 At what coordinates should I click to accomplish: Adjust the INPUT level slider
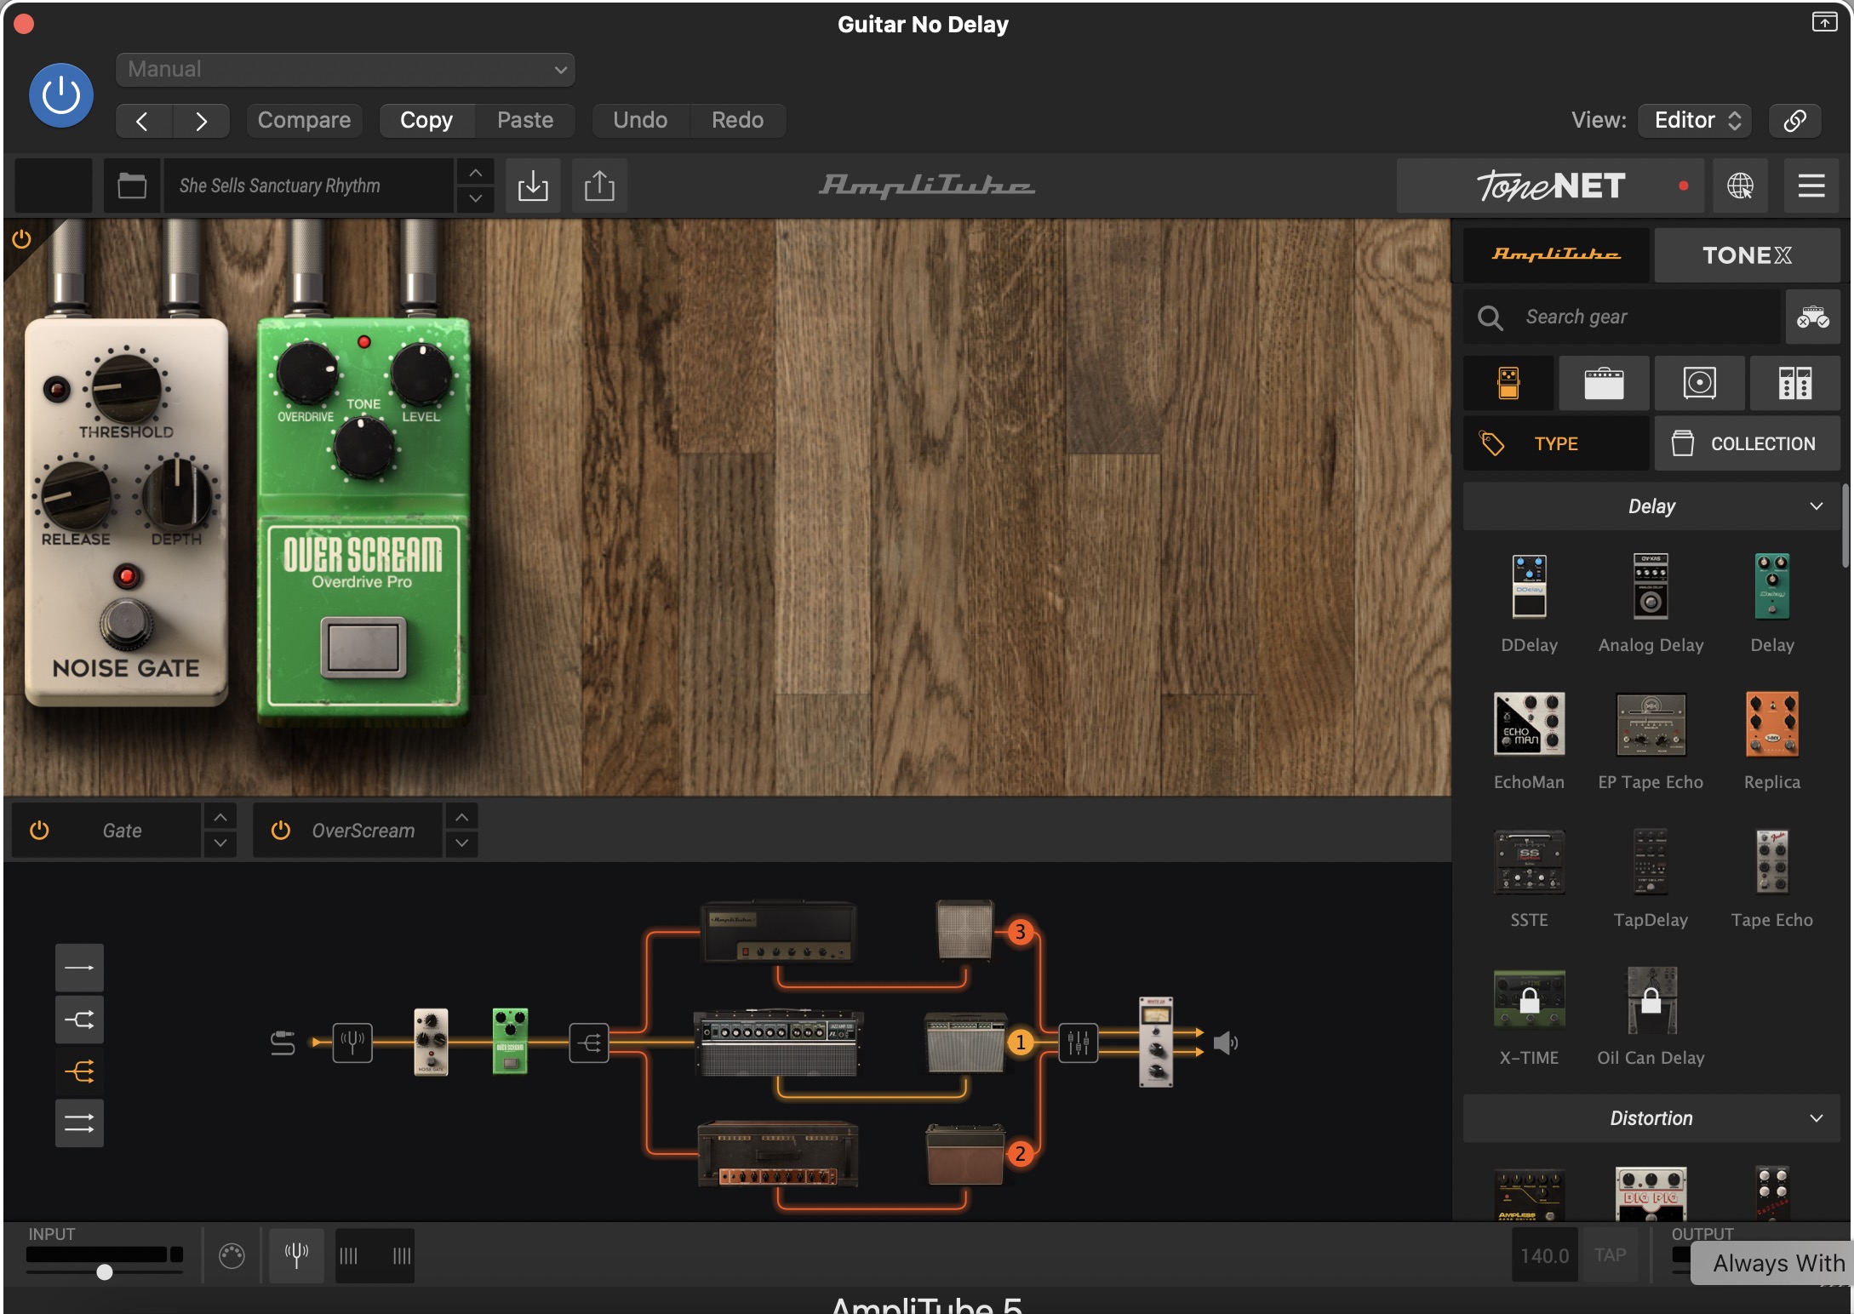104,1272
